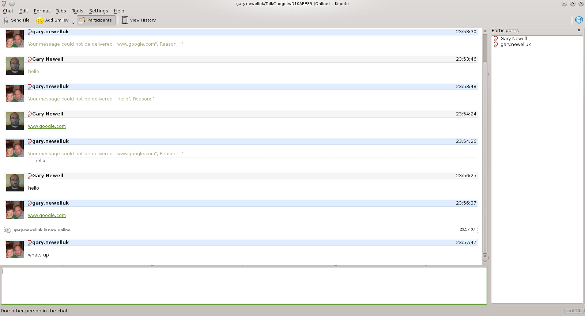Screen dimensions: 585x316
Task: Click gary.newelluk avatar at 23:53:30
Action: tap(15, 39)
